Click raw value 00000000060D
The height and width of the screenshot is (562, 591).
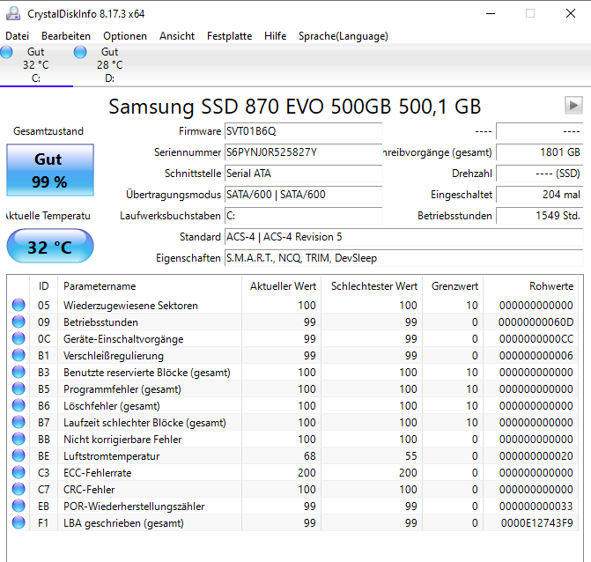[x=536, y=322]
